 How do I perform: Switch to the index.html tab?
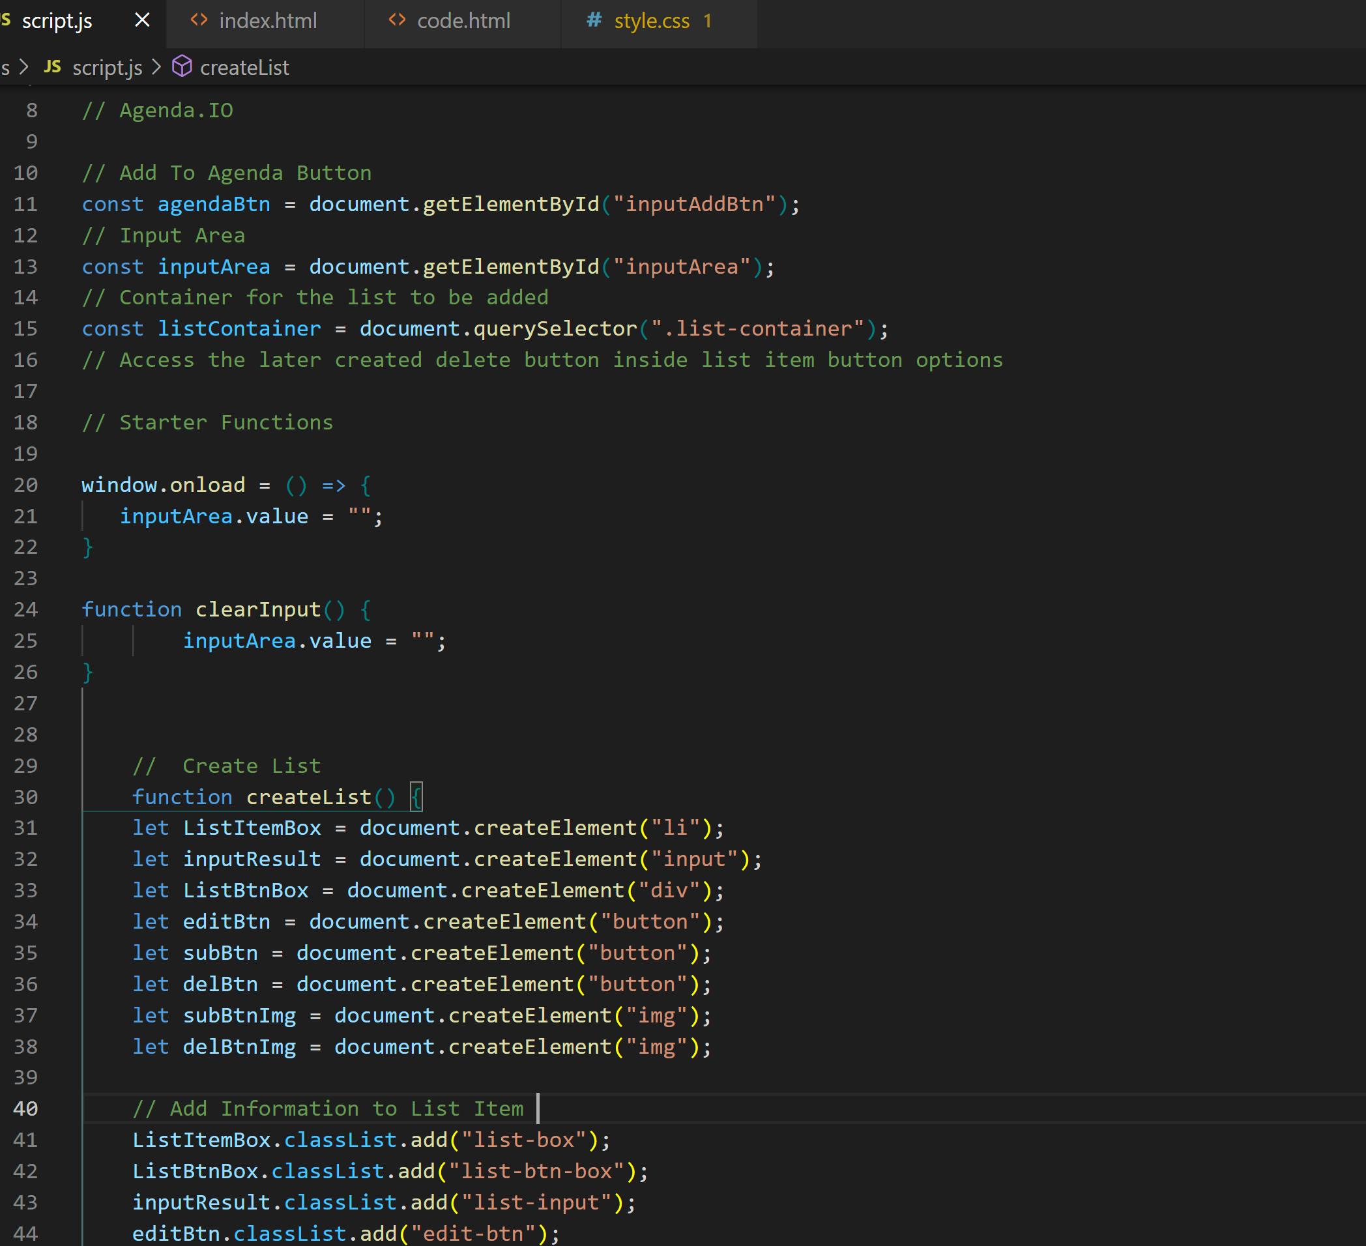268,21
